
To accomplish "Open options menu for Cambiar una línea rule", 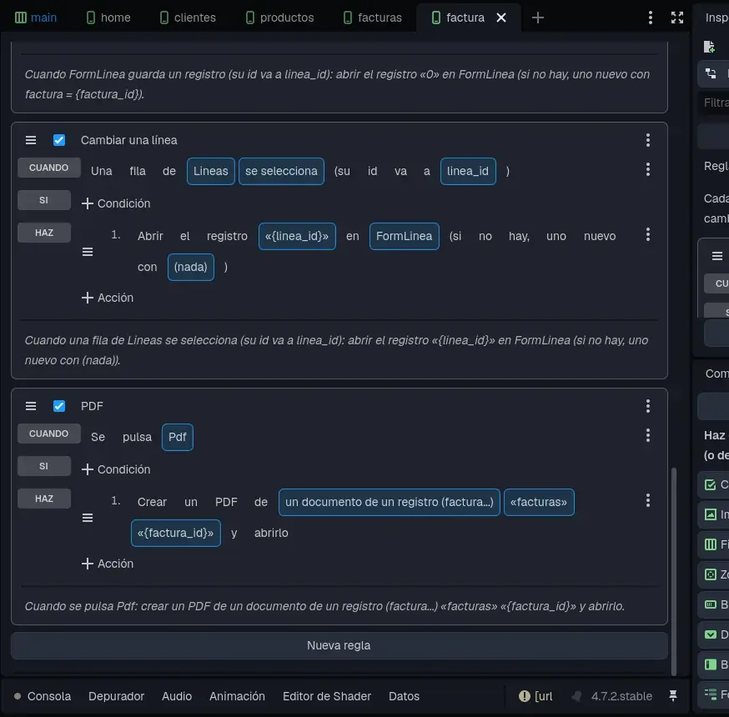I will (647, 140).
